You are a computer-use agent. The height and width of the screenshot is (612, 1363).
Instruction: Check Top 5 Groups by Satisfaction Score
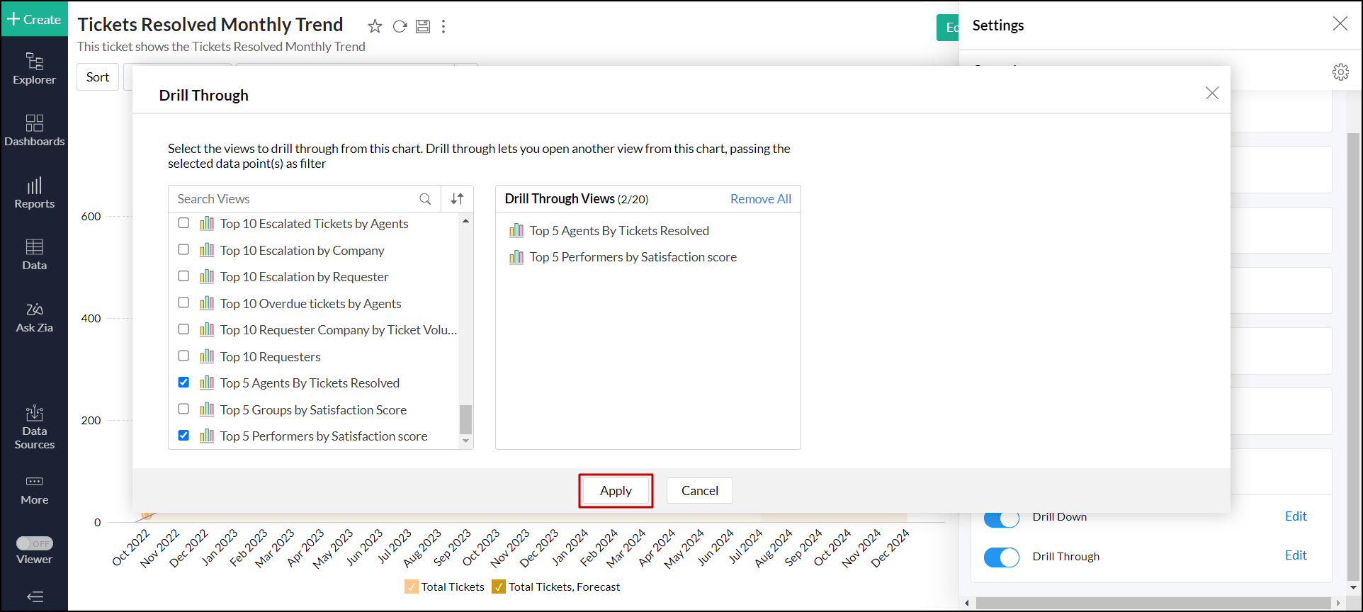click(183, 409)
